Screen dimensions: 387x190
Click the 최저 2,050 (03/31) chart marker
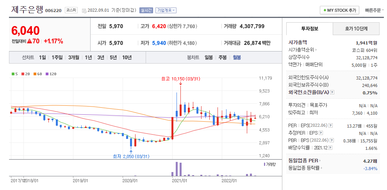[x=131, y=156]
